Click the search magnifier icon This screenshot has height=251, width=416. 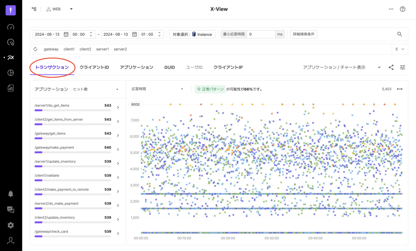coord(399,34)
